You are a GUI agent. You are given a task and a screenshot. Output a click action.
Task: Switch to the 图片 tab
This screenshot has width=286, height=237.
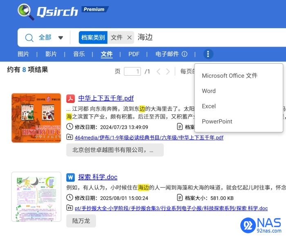23,54
